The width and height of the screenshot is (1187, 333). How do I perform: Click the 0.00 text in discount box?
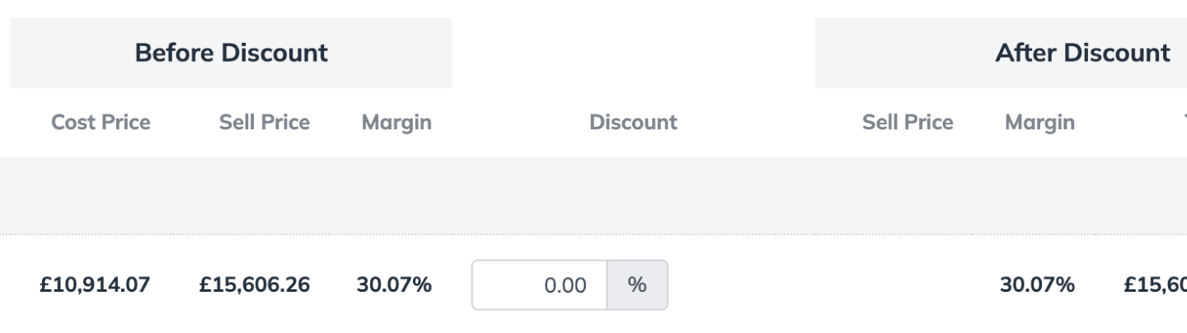click(565, 286)
